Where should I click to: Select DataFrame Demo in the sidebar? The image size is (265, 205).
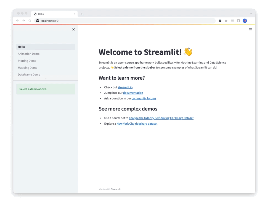point(29,74)
